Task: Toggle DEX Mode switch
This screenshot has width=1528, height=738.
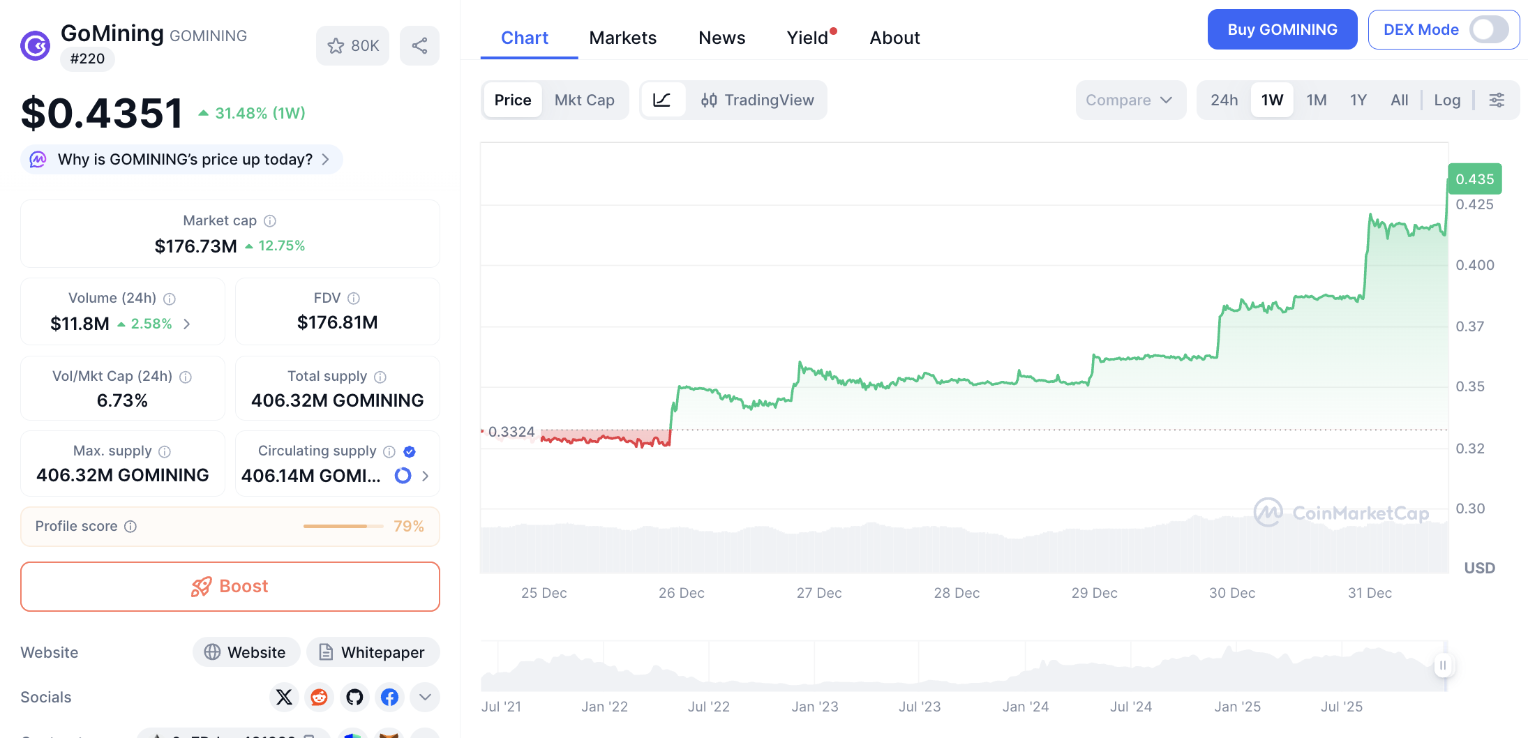Action: 1488,30
